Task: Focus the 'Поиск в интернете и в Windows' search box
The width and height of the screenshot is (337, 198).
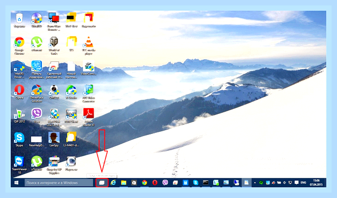Action: pyautogui.click(x=59, y=183)
